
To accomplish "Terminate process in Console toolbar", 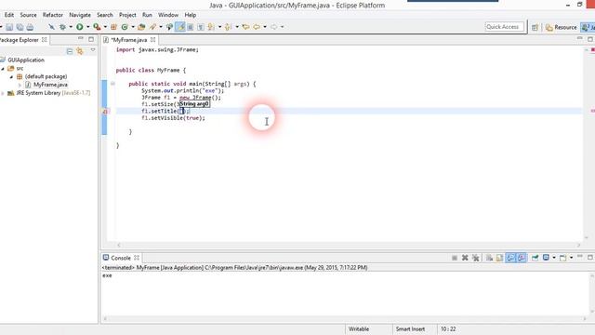I will (x=455, y=258).
